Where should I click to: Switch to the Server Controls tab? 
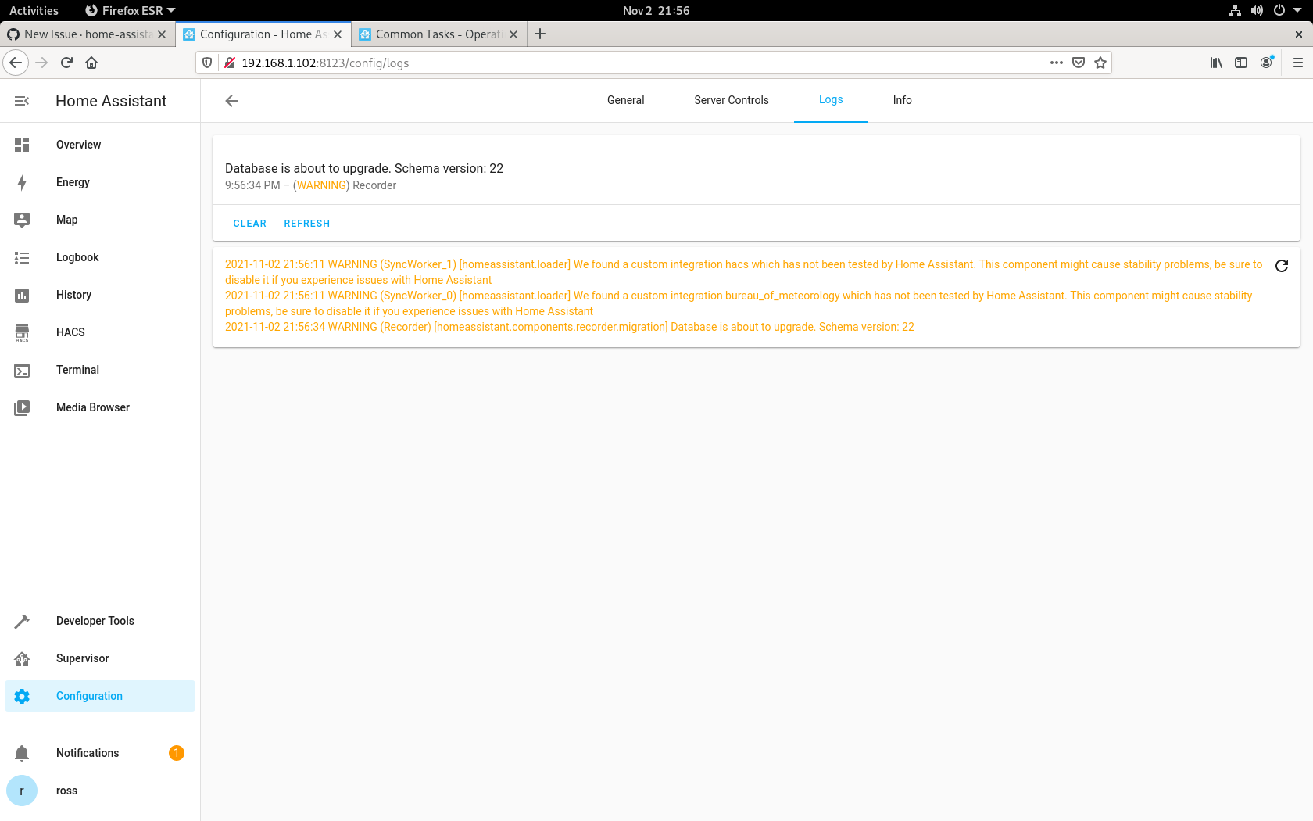pyautogui.click(x=731, y=100)
